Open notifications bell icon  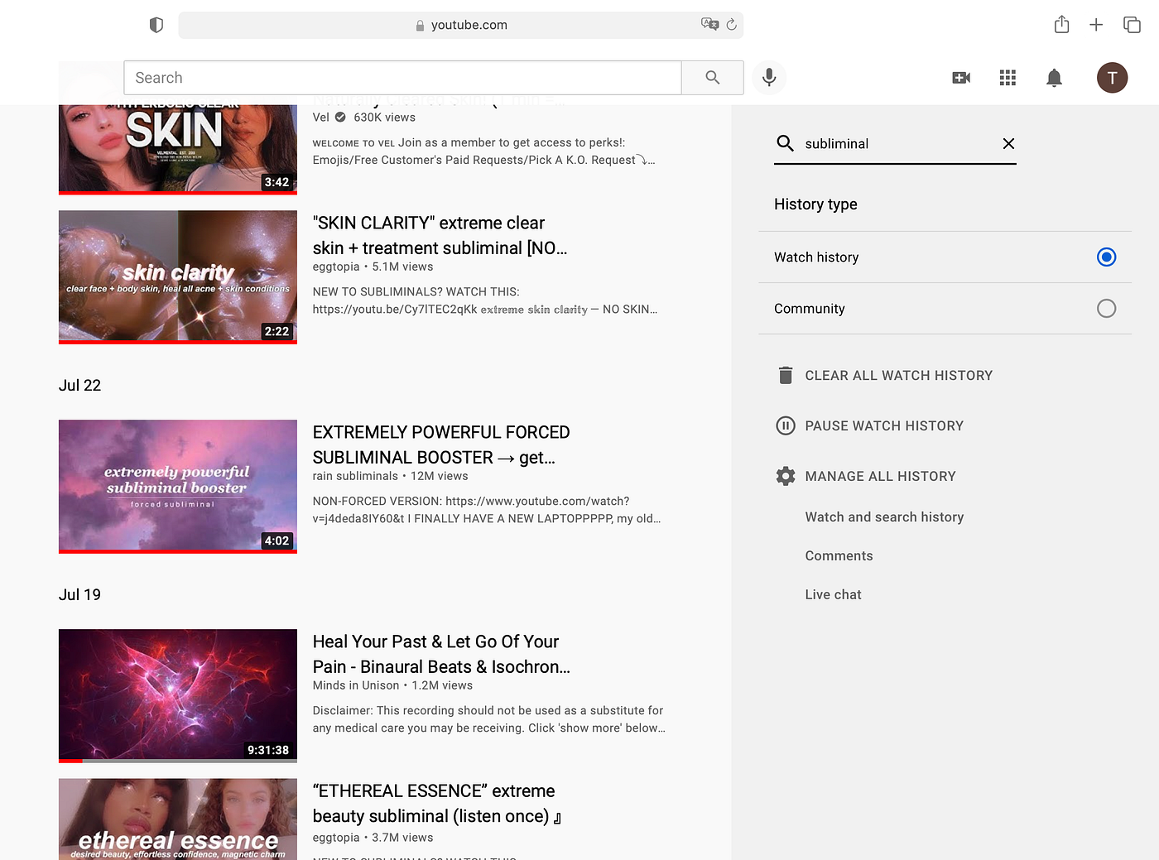point(1054,77)
